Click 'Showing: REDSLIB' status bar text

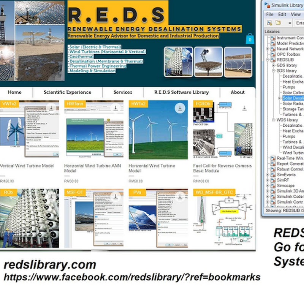click(285, 211)
